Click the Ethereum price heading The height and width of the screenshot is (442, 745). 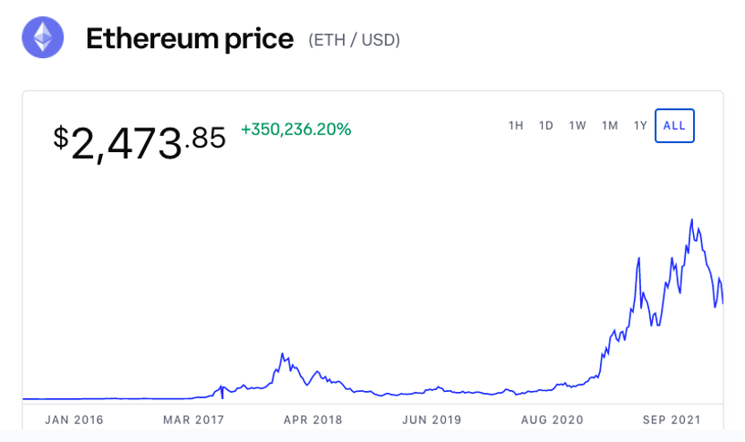(x=189, y=39)
